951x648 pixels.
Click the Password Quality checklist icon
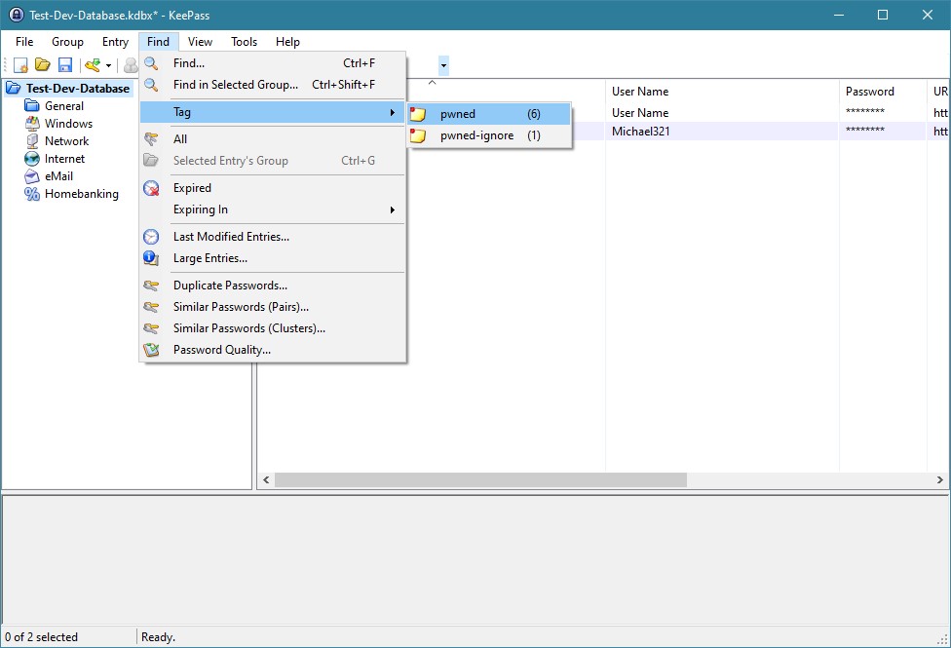[x=151, y=350]
